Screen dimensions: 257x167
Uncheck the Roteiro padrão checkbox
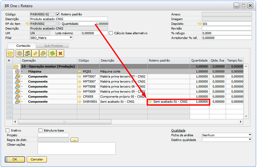(58, 14)
